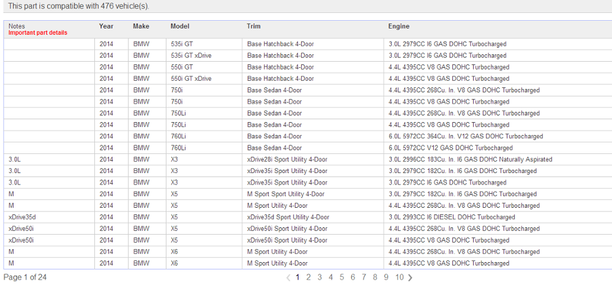The height and width of the screenshot is (289, 612).
Task: Click the Notes column header
Action: (x=17, y=26)
